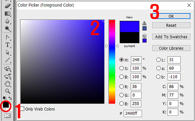195x121 pixels.
Task: Enable Only Web Colors checkbox
Action: [22, 109]
